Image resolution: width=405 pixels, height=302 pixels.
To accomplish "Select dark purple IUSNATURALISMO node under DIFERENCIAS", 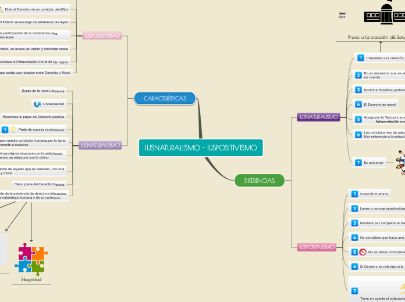I will click(x=318, y=117).
